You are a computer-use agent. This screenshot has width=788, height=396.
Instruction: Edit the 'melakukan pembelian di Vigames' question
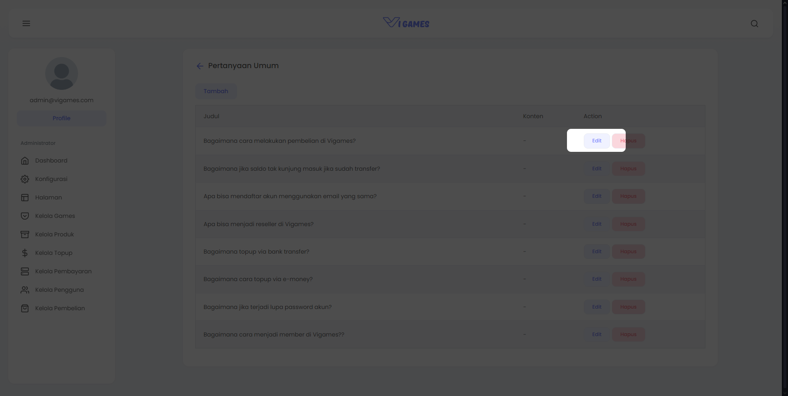597,141
